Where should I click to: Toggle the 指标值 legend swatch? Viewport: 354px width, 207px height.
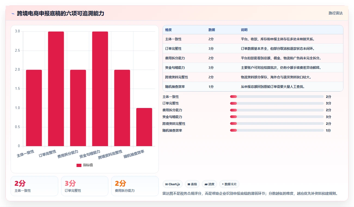pyautogui.click(x=79, y=165)
